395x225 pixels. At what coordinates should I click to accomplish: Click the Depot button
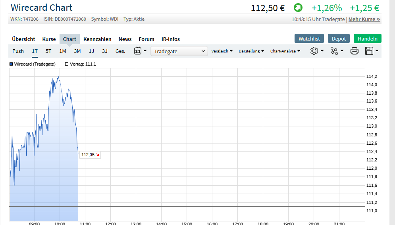click(339, 39)
